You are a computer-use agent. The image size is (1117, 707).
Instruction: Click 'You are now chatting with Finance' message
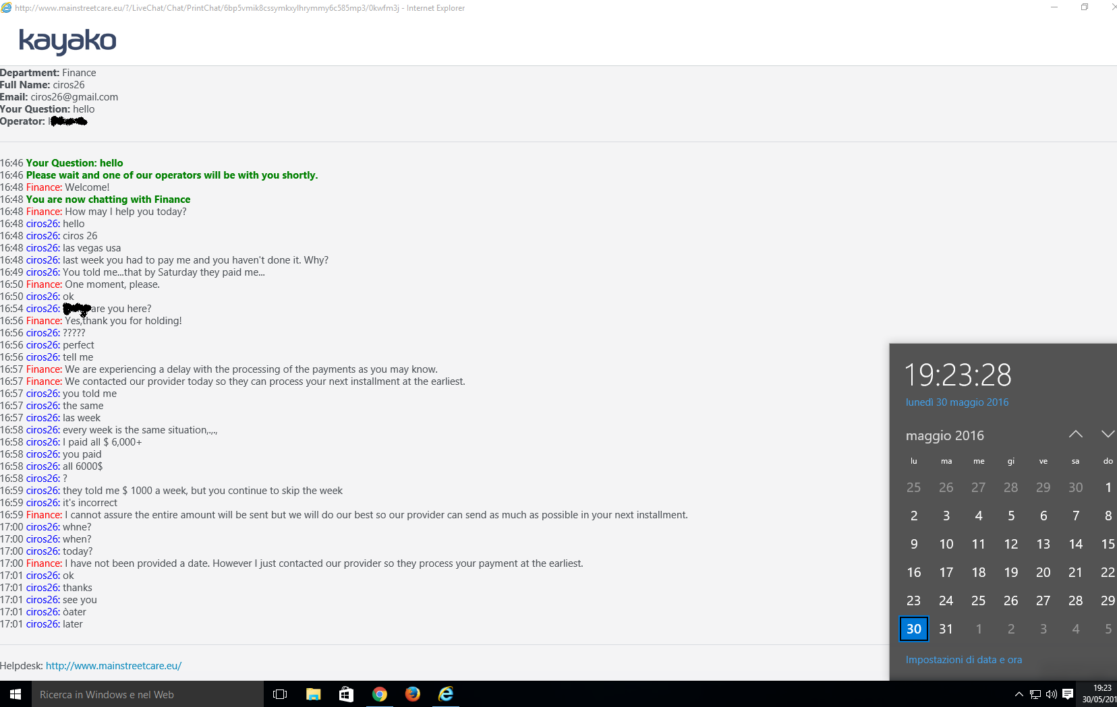coord(108,199)
